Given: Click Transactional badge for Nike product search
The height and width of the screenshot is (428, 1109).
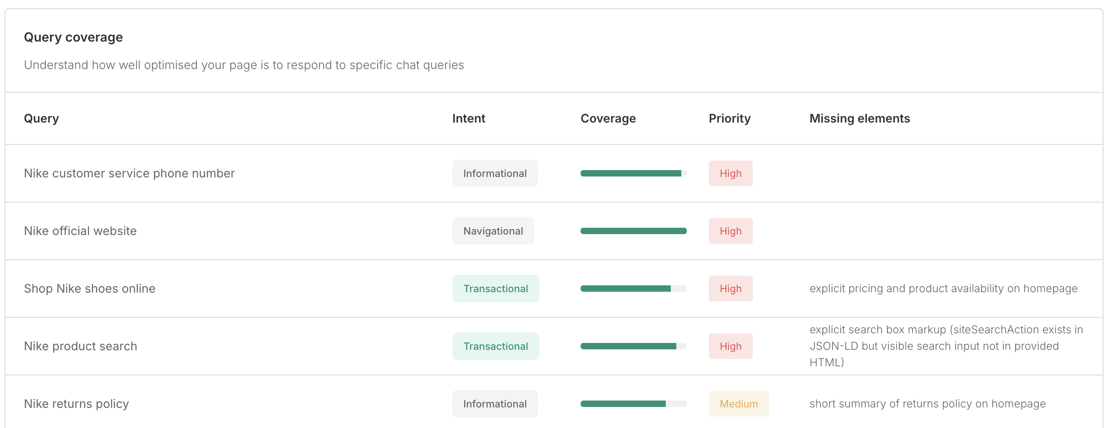Looking at the screenshot, I should 495,346.
